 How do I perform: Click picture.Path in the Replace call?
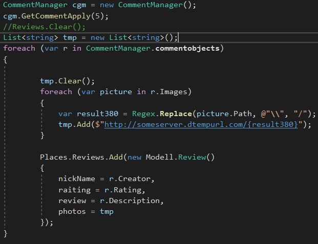pos(224,114)
